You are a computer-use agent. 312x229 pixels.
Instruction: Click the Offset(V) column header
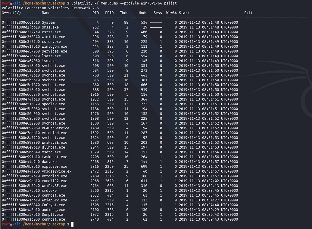coord(11,13)
